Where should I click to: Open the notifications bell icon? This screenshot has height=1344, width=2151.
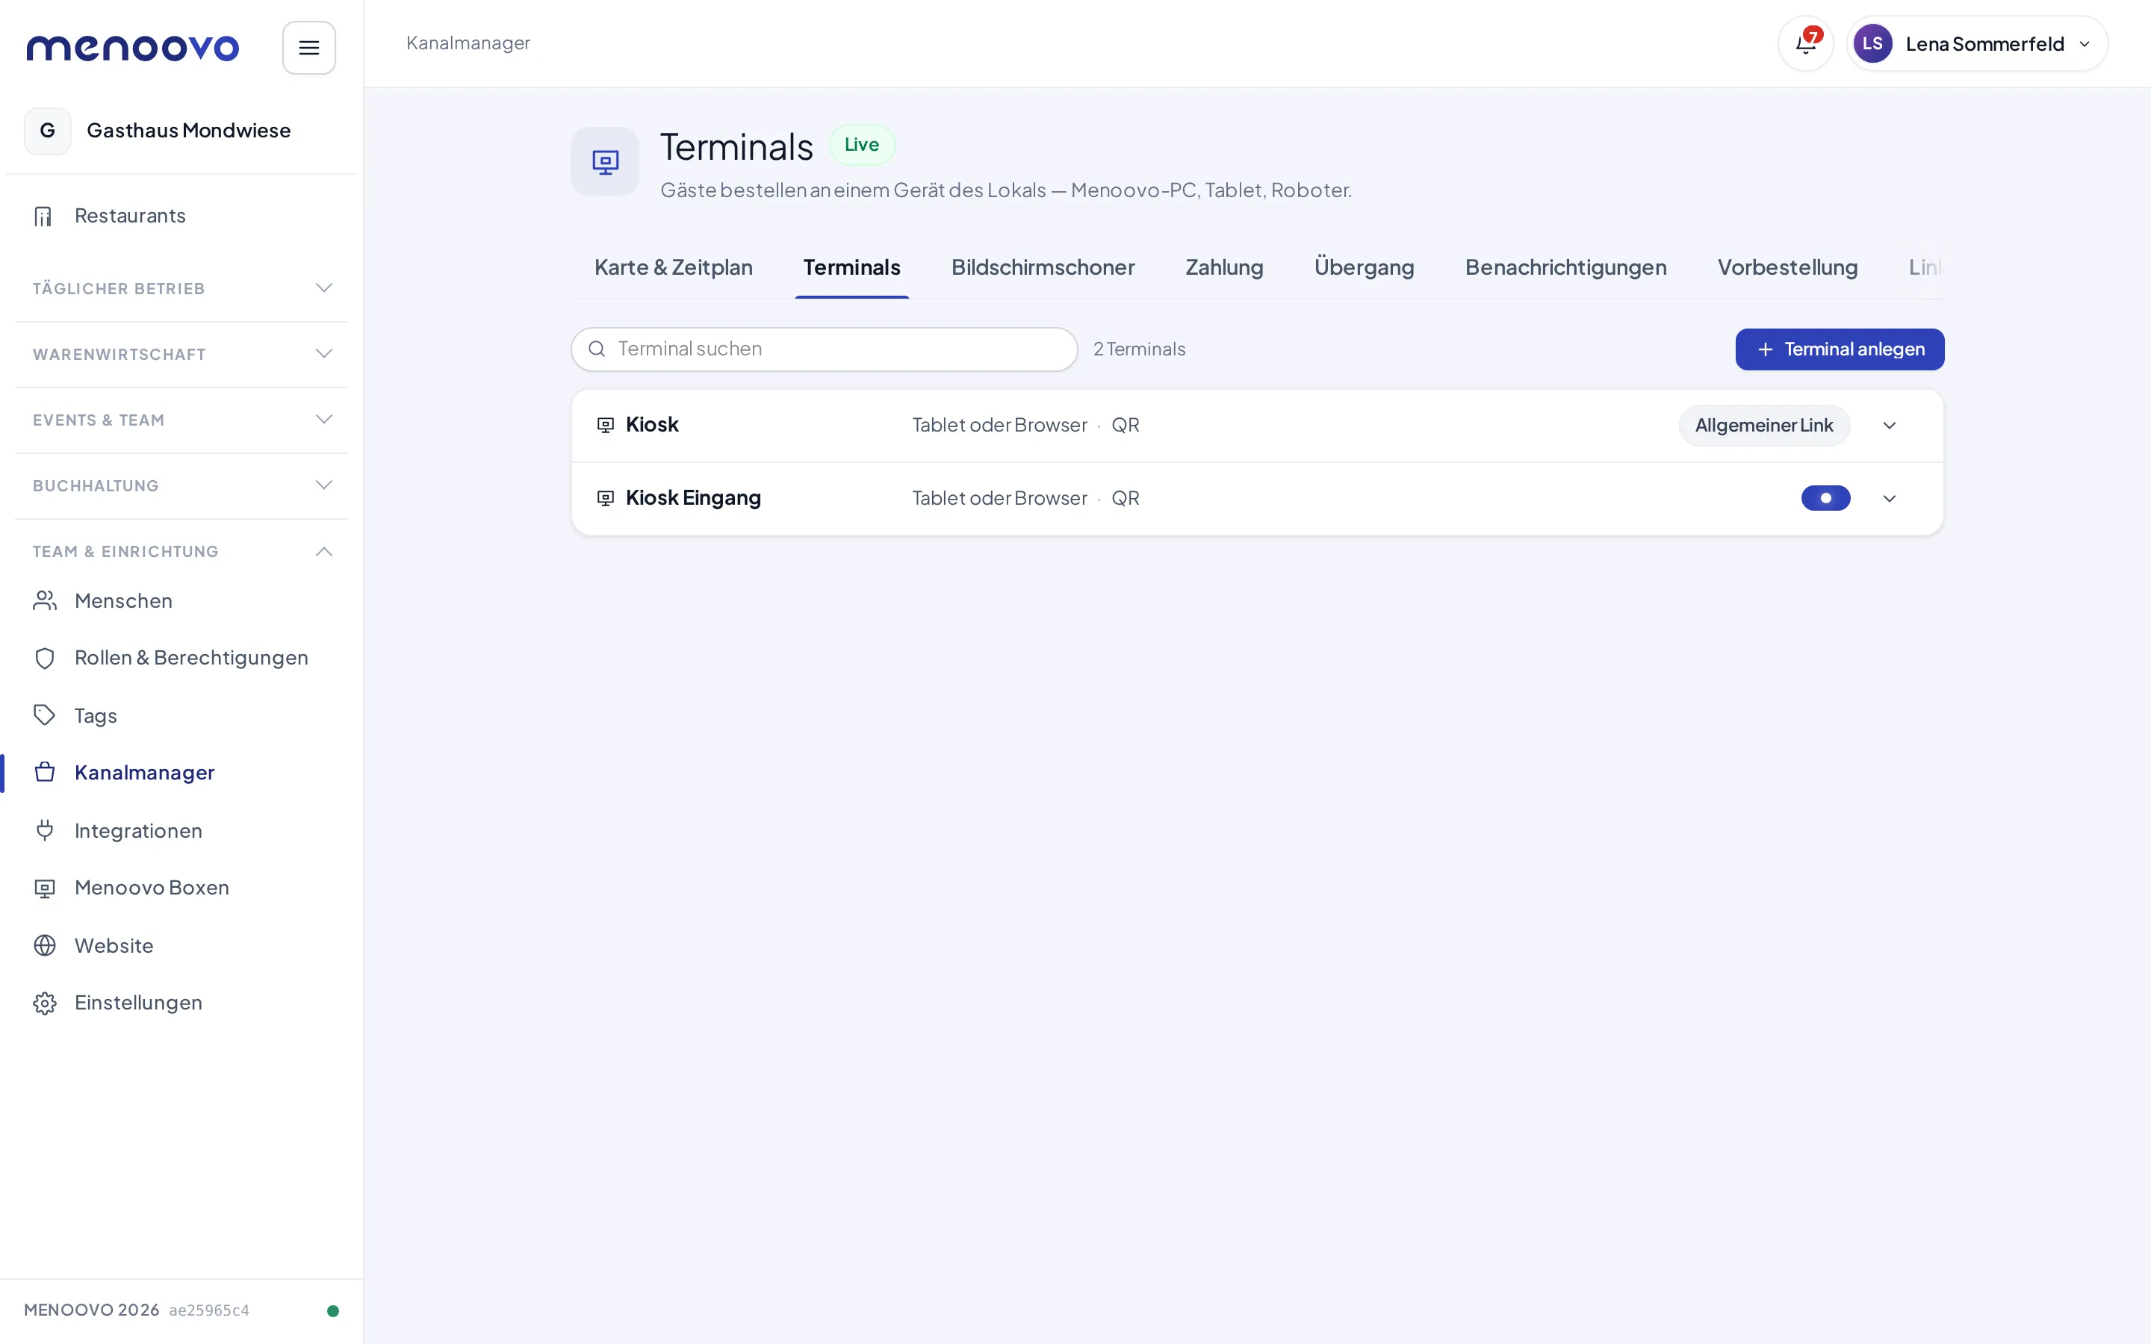point(1805,43)
